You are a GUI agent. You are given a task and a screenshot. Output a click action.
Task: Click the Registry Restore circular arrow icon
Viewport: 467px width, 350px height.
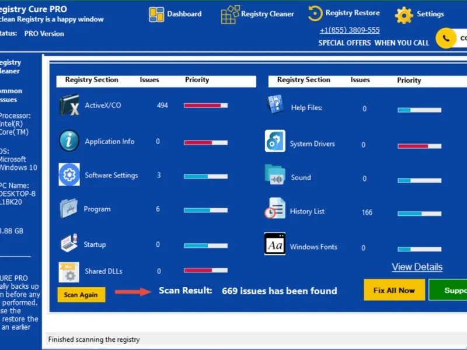click(315, 13)
